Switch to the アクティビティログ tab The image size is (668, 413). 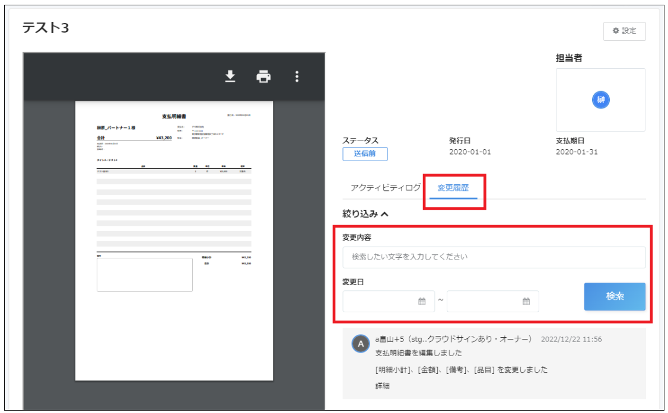coord(386,188)
